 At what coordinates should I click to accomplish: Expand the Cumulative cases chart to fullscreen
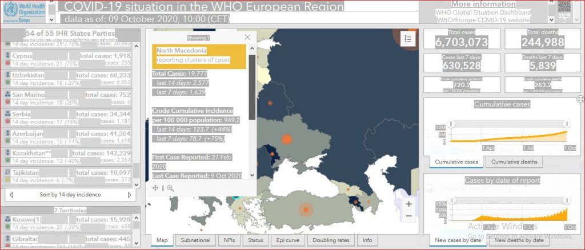pos(580,99)
